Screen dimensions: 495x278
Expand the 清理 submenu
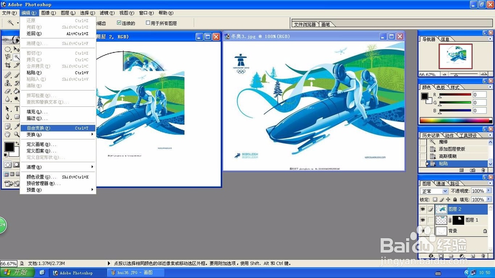(58, 167)
